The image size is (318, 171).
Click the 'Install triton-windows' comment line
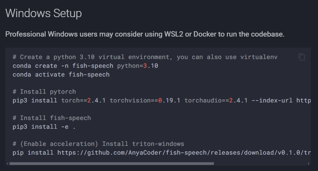tap(98, 144)
